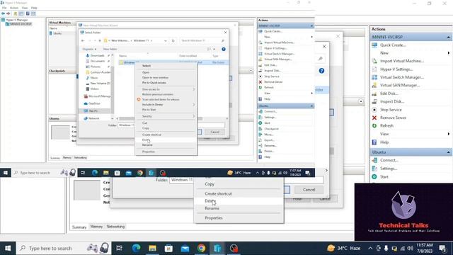Click Search Windows 11 box in small dialog
Image resolution: width=453 pixels, height=255 pixels.
[202, 41]
